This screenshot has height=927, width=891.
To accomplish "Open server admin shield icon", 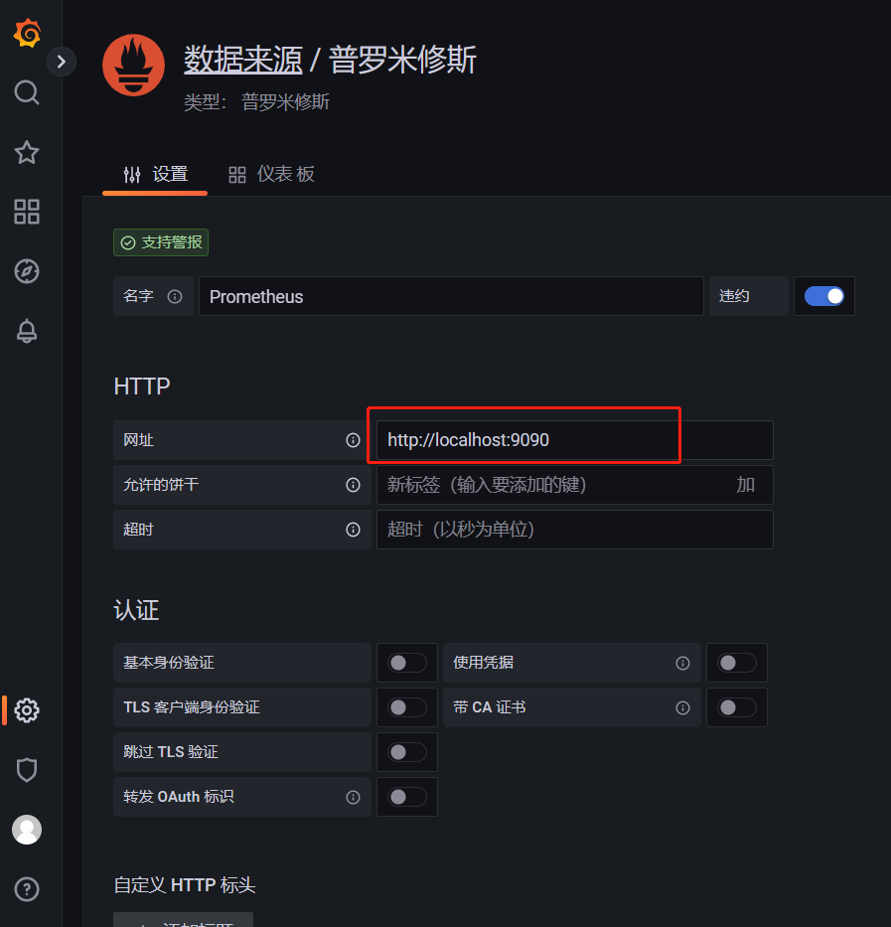I will (x=27, y=770).
